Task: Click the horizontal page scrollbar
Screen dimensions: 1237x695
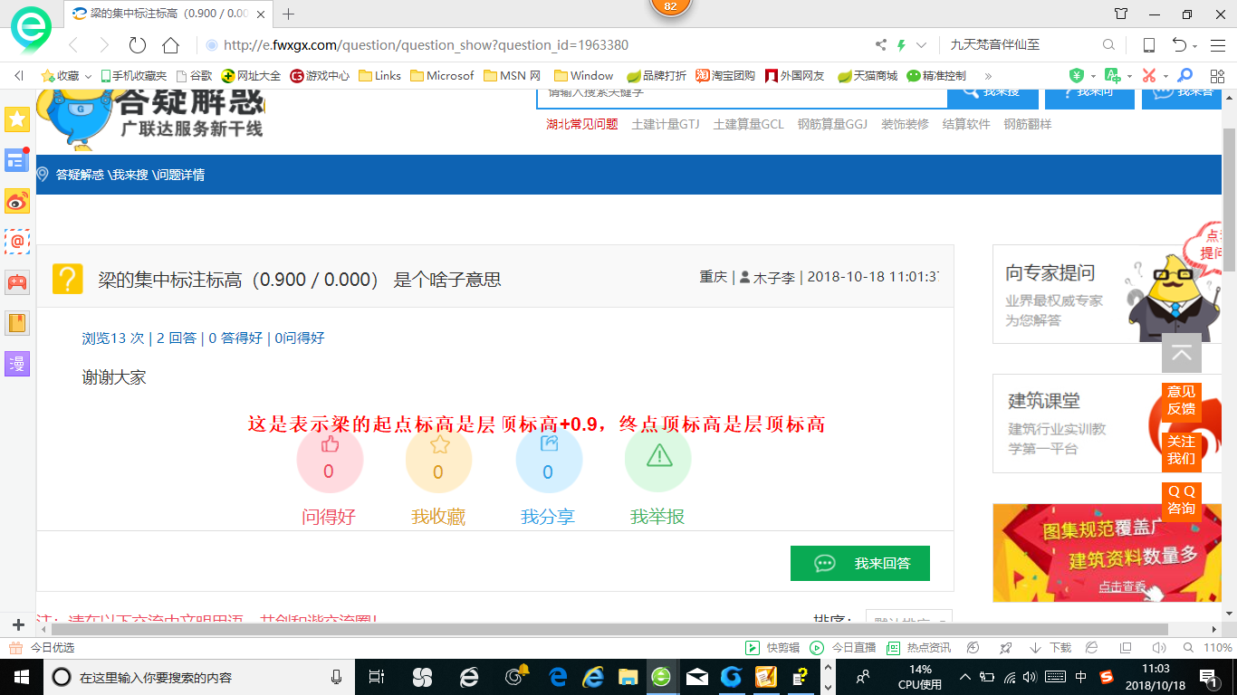Action: 609,629
